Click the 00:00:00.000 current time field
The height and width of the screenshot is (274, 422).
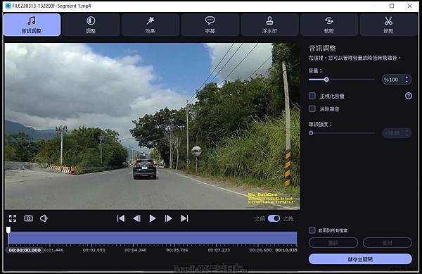[25, 250]
